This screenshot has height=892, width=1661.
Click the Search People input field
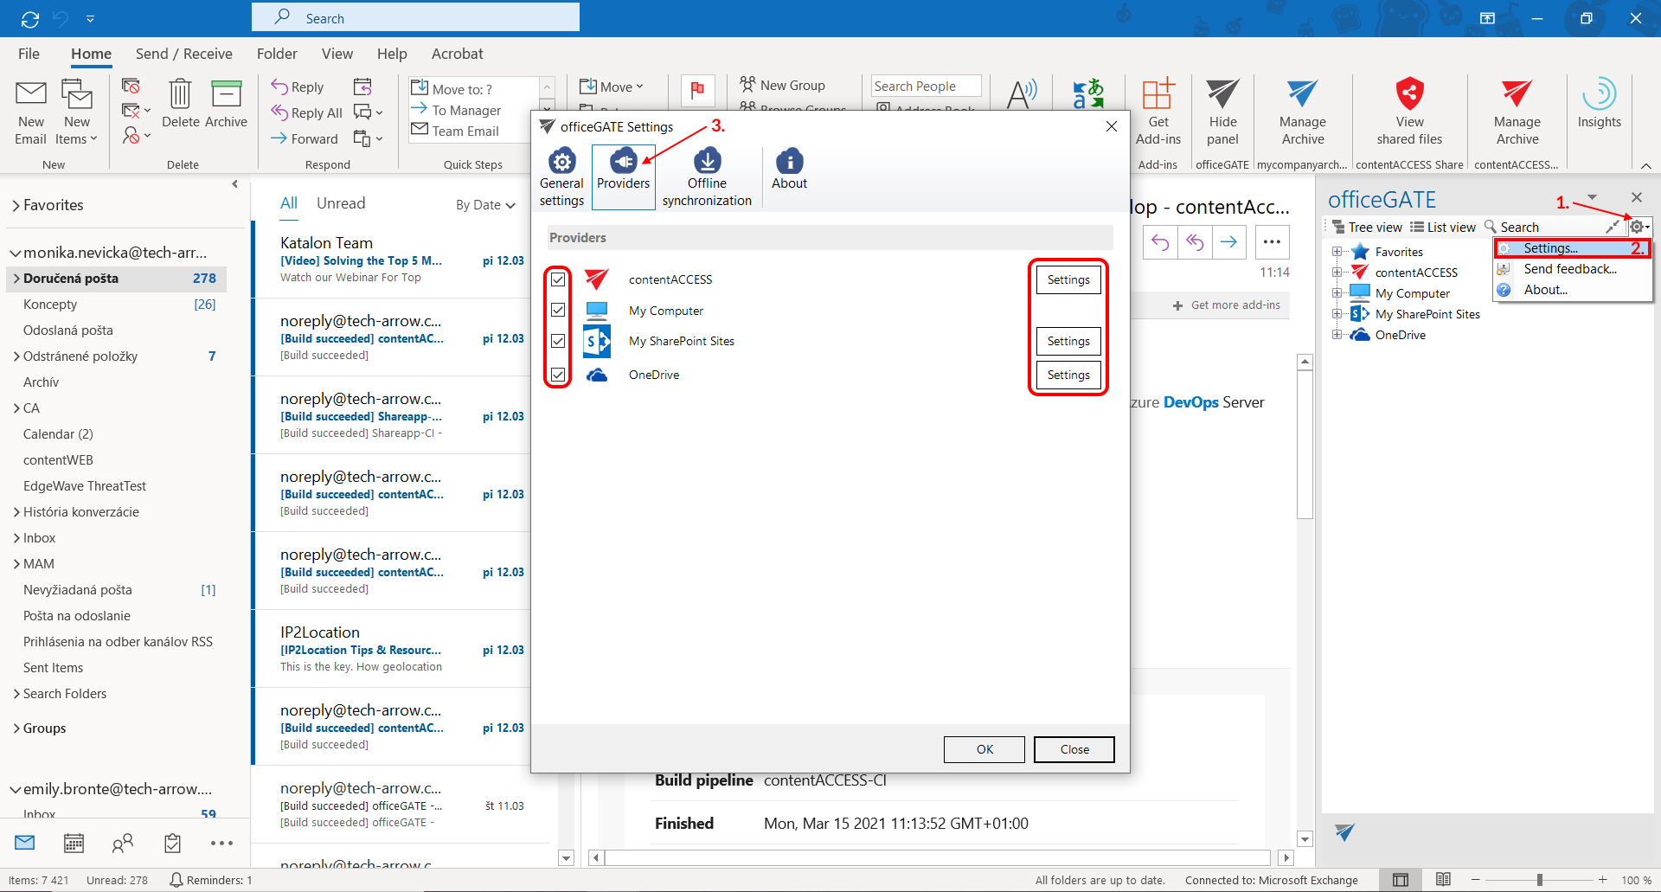926,86
